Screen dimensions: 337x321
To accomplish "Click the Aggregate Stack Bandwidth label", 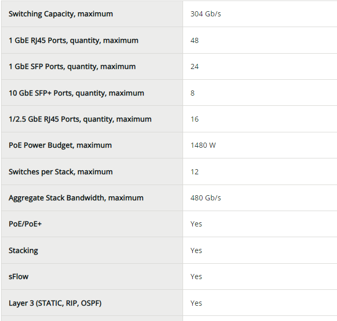I will (76, 198).
